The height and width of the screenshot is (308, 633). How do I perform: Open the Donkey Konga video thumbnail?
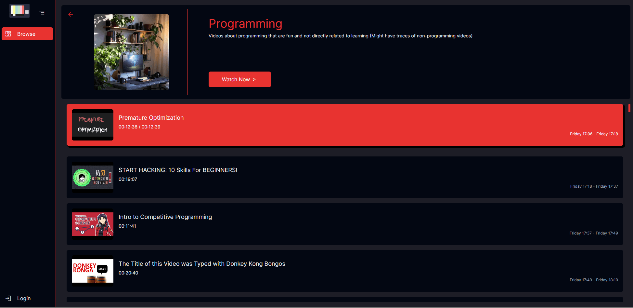pyautogui.click(x=93, y=271)
